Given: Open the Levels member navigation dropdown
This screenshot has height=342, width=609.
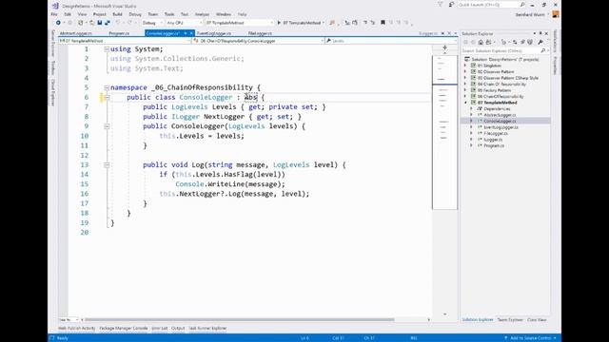Looking at the screenshot, I should point(391,41).
